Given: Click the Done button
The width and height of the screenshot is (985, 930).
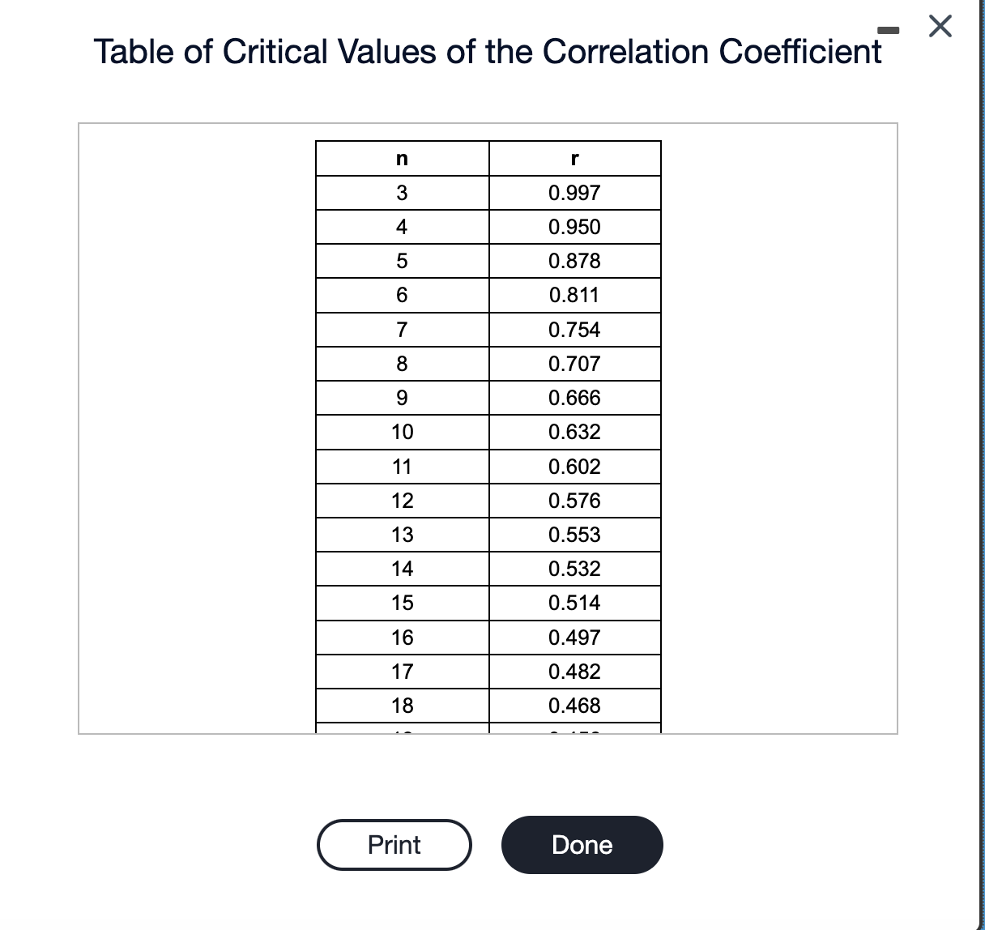Looking at the screenshot, I should click(582, 844).
